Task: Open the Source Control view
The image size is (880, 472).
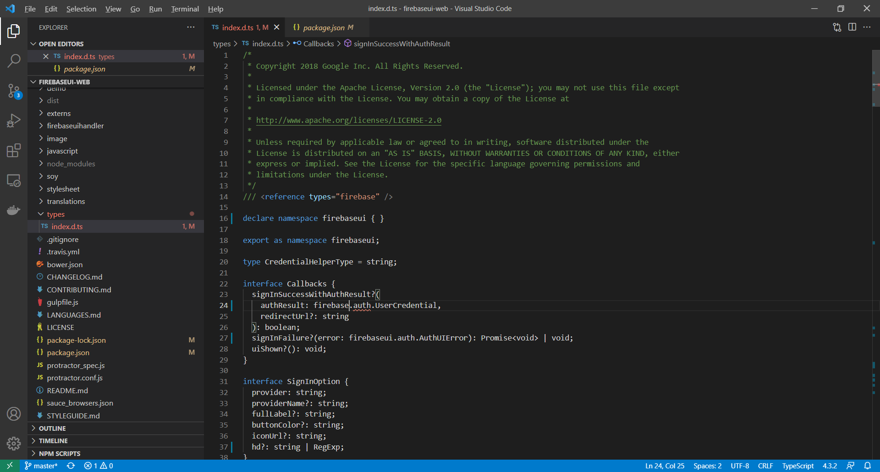Action: coord(14,91)
